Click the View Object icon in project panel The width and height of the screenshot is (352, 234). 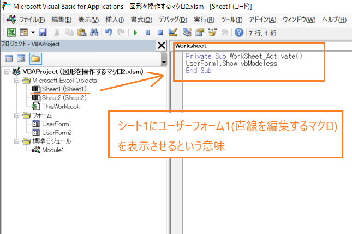21,59
